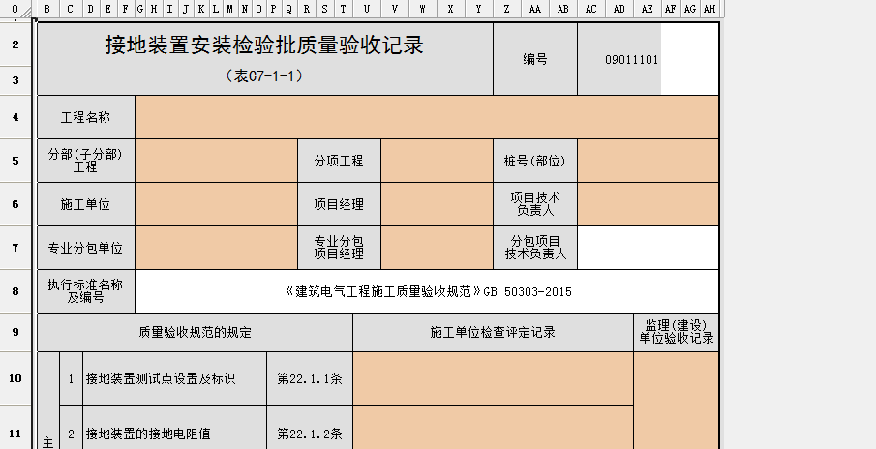Viewport: 876px width, 449px height.
Task: Click the 专业分包项目经理 label cell
Action: [339, 248]
